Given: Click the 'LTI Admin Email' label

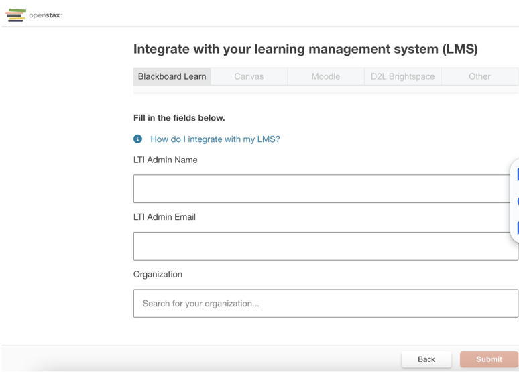Looking at the screenshot, I should [x=164, y=217].
